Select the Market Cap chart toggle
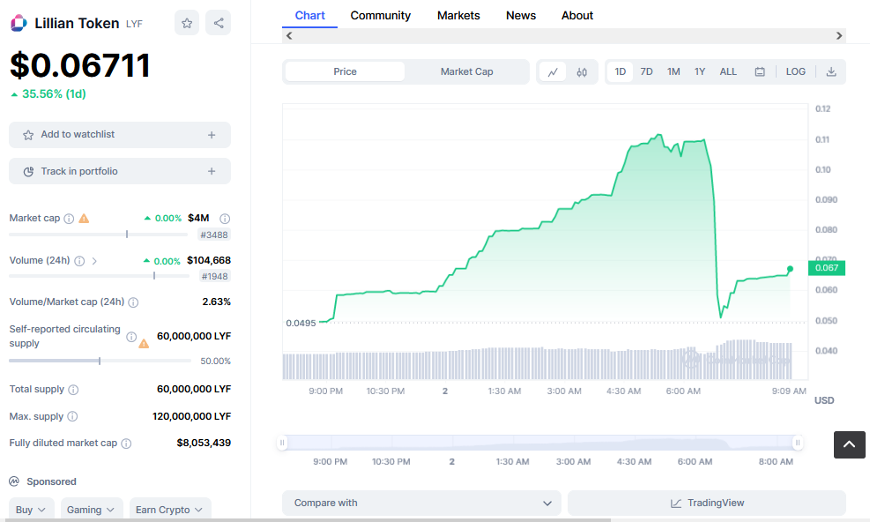Image resolution: width=870 pixels, height=522 pixels. coord(466,72)
